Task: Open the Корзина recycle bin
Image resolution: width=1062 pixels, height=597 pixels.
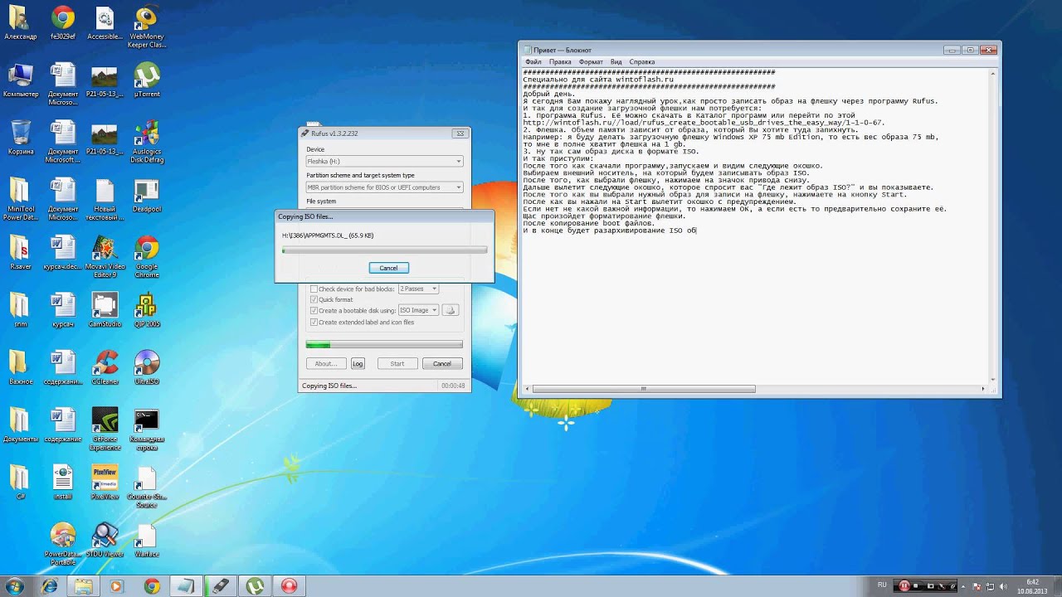Action: [x=20, y=138]
